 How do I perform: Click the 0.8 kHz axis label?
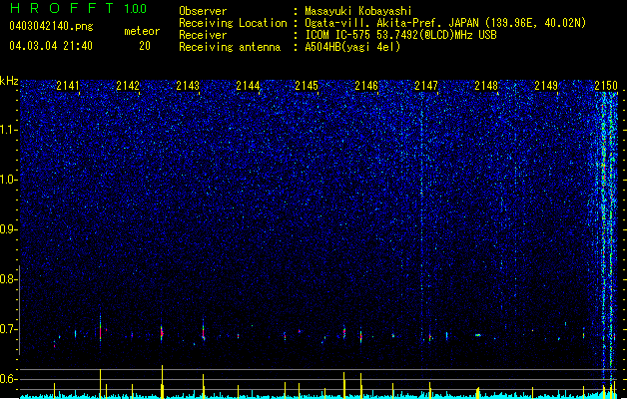tap(9, 279)
